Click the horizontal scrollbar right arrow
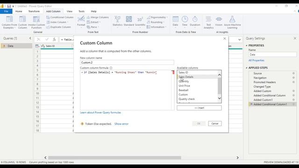This screenshot has height=168, width=299. (237, 158)
